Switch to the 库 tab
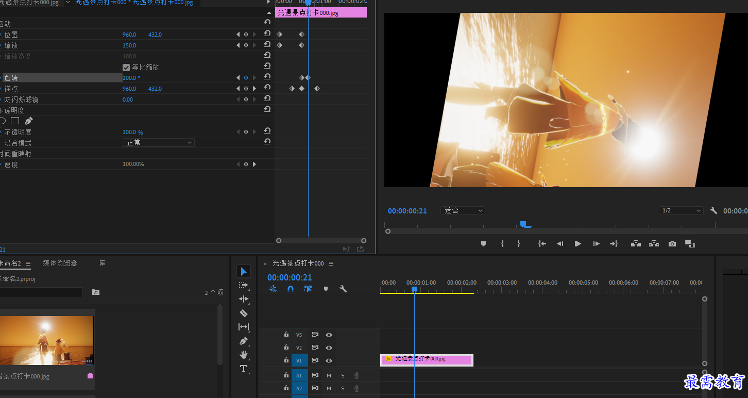Image resolution: width=748 pixels, height=398 pixels. tap(103, 263)
